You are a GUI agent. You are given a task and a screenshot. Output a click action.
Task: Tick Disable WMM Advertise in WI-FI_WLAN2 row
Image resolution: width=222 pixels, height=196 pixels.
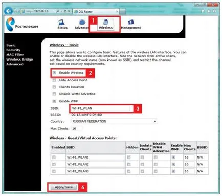click(x=156, y=164)
